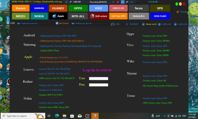Image resolution: width=198 pixels, height=119 pixels.
Task: Click 'Mi xiaomi diag enable-Without-root'
Action: tap(160, 86)
